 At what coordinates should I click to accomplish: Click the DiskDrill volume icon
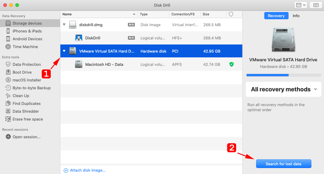(x=78, y=38)
